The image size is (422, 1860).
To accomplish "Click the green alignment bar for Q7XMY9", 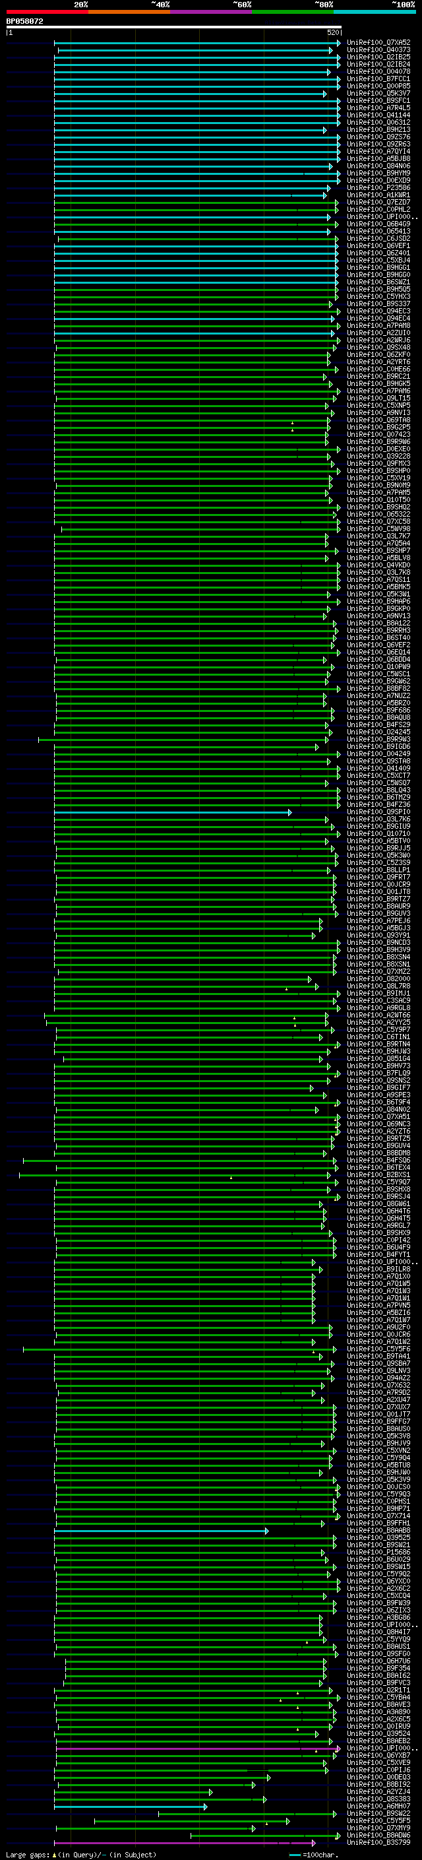I will 155,1828.
